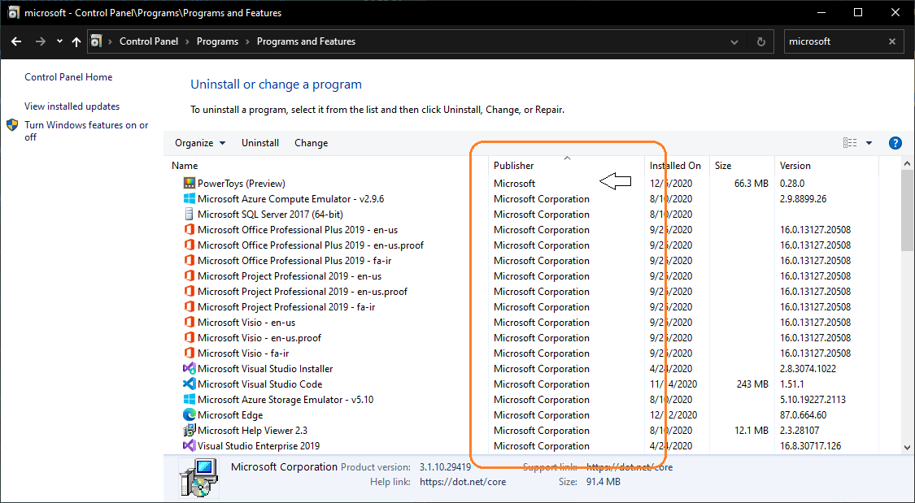Open Help using the blue question mark
This screenshot has width=915, height=503.
(895, 142)
